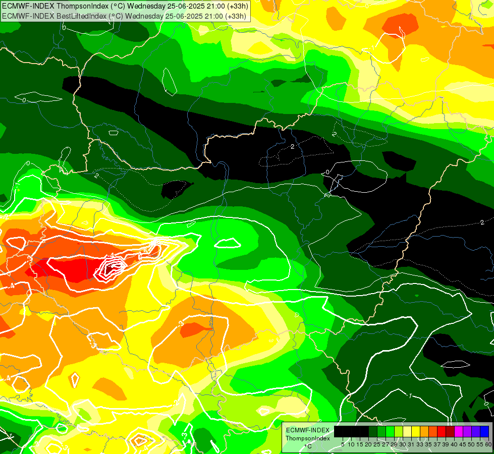This screenshot has width=494, height=454.
Task: Click legend scale value 27
Action: (x=386, y=444)
